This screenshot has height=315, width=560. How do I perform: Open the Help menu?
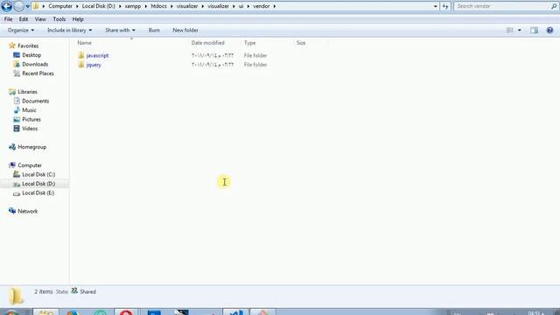tap(78, 19)
